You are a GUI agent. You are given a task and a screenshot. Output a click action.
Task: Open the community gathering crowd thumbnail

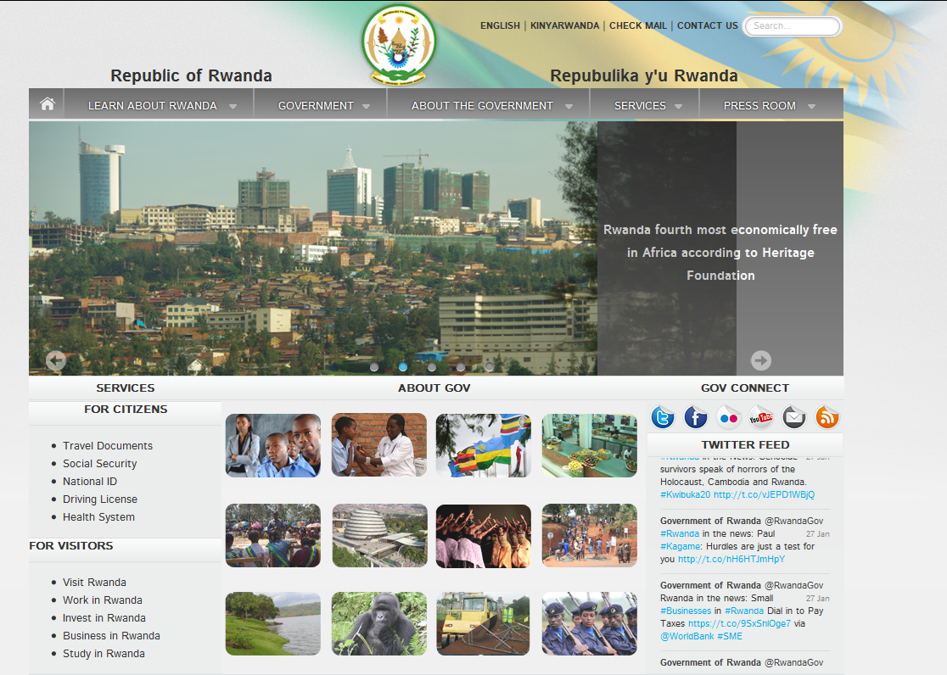tap(273, 536)
